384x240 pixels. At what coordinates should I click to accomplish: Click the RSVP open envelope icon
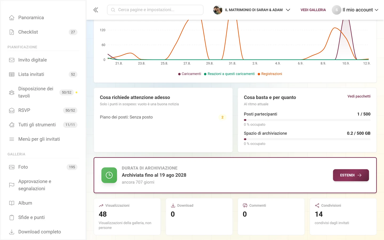(12, 110)
